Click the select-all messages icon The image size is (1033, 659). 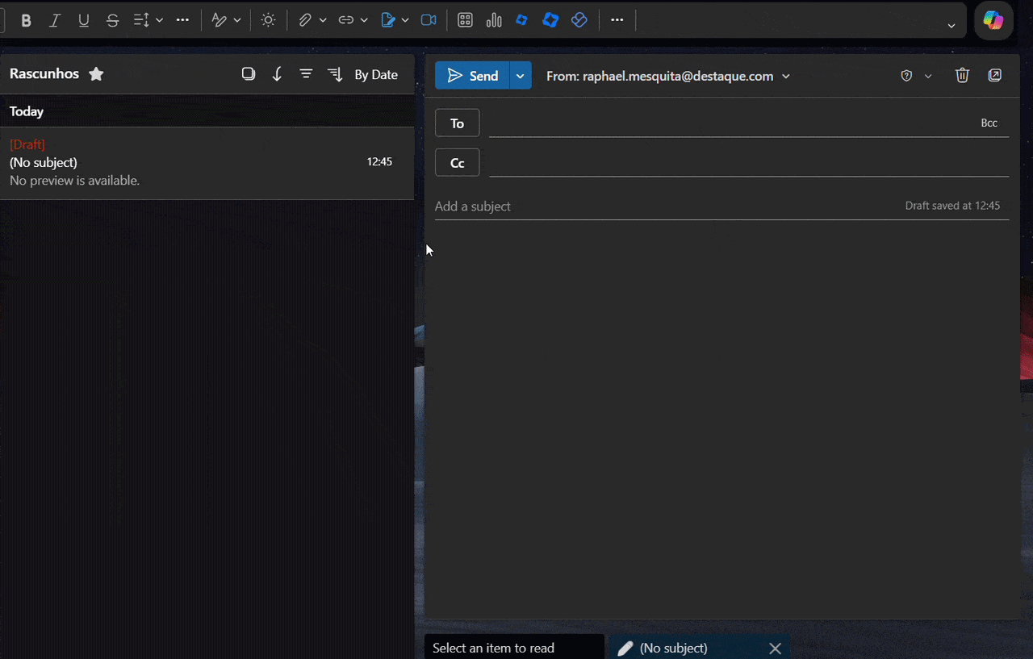point(249,74)
